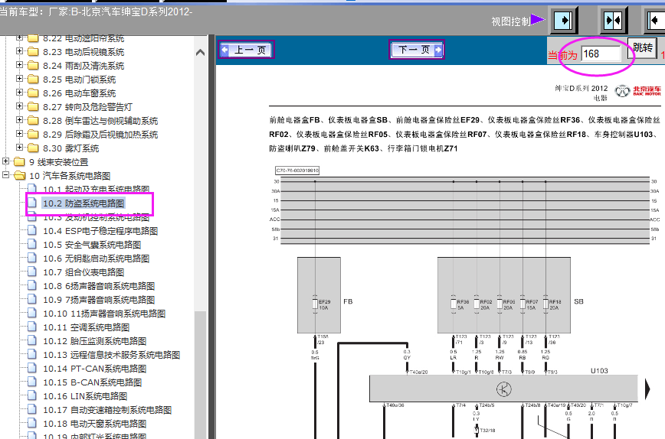
Task: Click document icon of 10.11 空调系统电路图
Action: (x=32, y=327)
